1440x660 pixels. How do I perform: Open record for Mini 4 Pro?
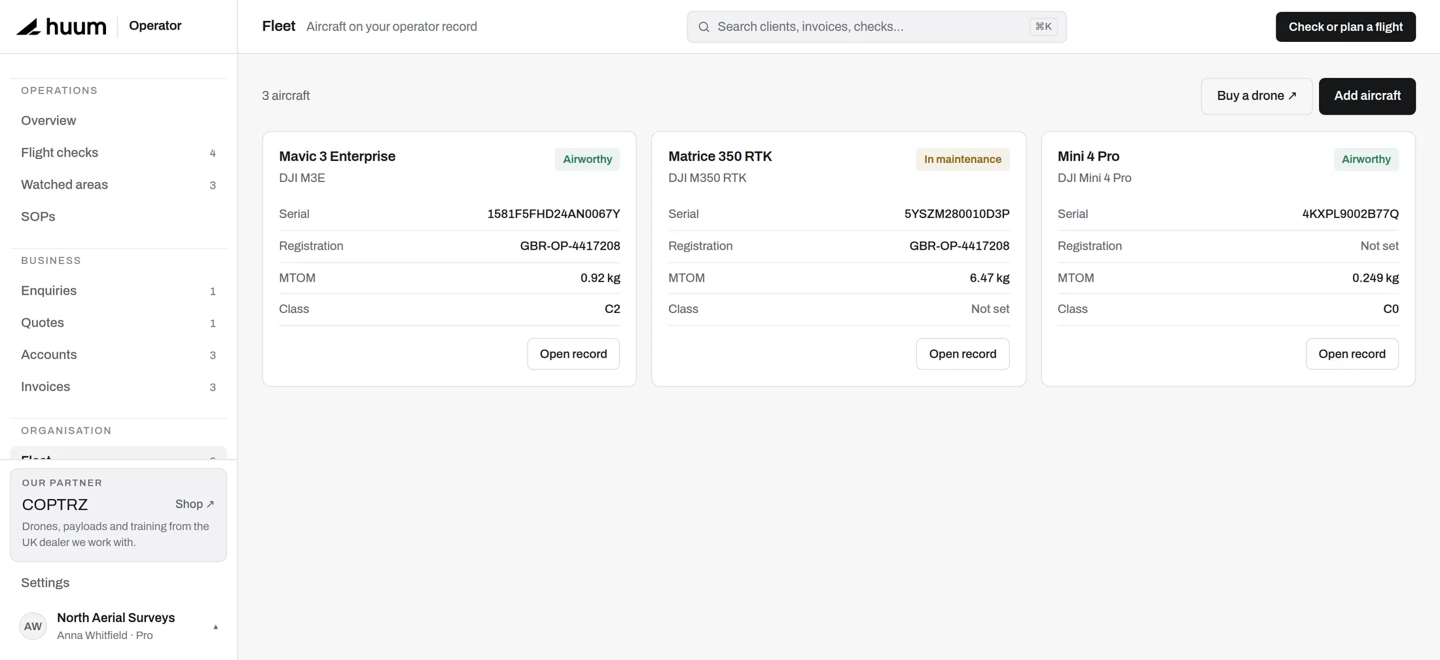click(1352, 354)
